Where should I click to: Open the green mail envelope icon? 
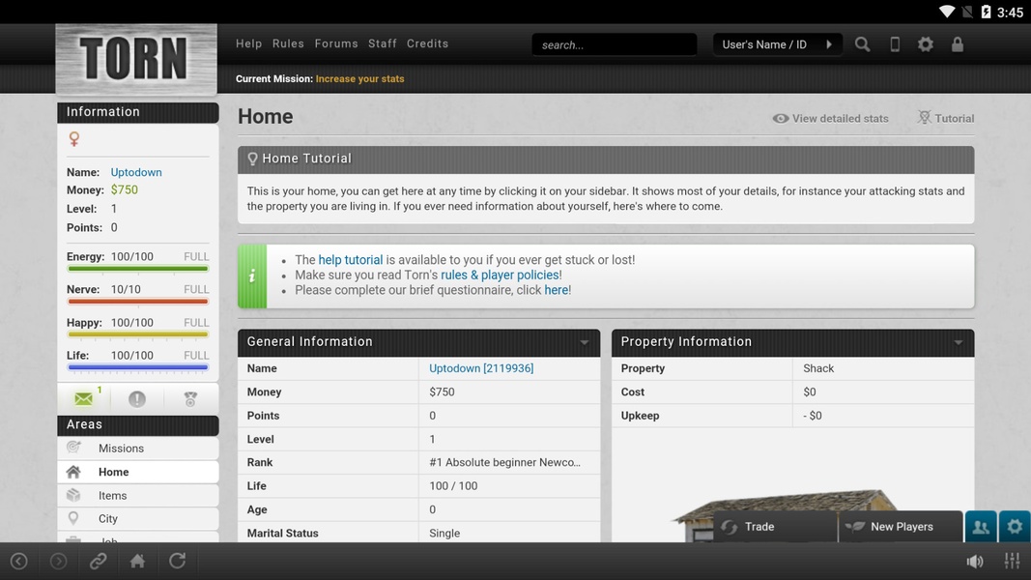pos(83,398)
